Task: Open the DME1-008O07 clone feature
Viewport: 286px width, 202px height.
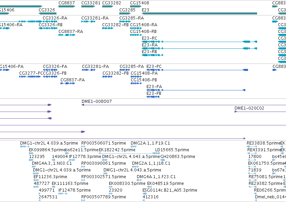Action: click(x=184, y=105)
